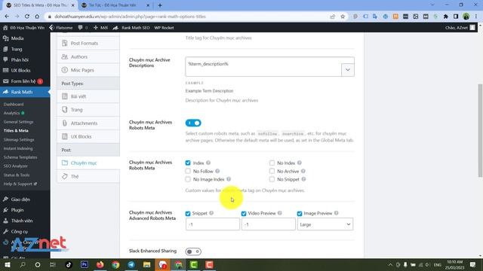Open variables dropdown for Archive Descriptions

tap(348, 70)
